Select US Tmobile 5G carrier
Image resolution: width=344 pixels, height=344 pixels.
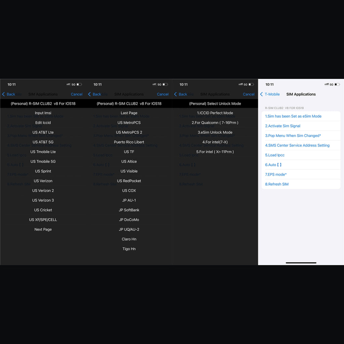pyautogui.click(x=43, y=162)
